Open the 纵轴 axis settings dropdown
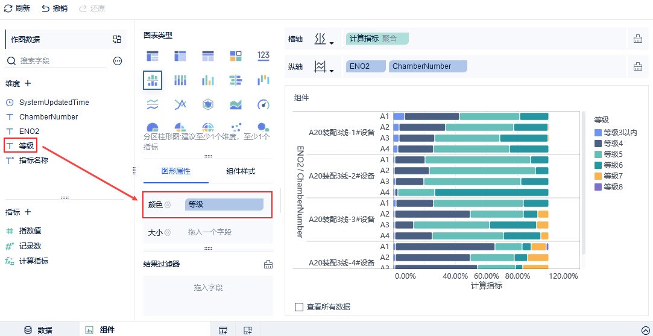 click(x=324, y=66)
